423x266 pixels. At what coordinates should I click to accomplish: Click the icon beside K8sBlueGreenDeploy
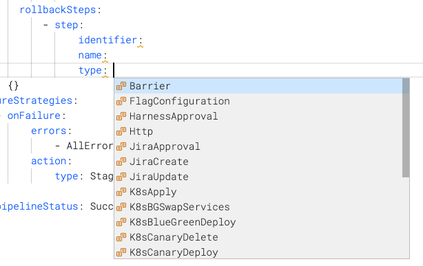tap(121, 222)
